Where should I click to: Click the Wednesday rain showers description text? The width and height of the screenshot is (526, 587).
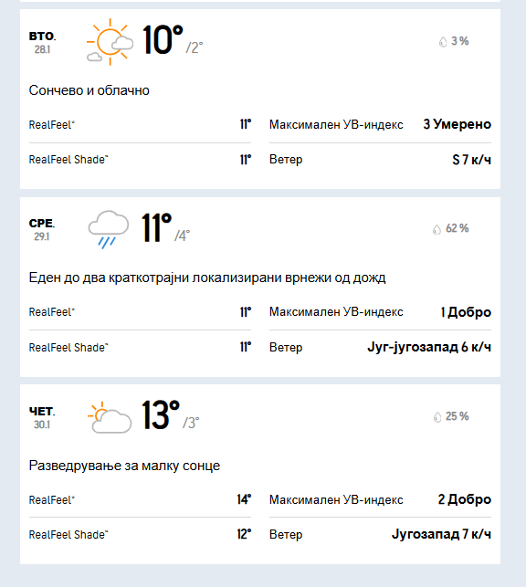207,278
